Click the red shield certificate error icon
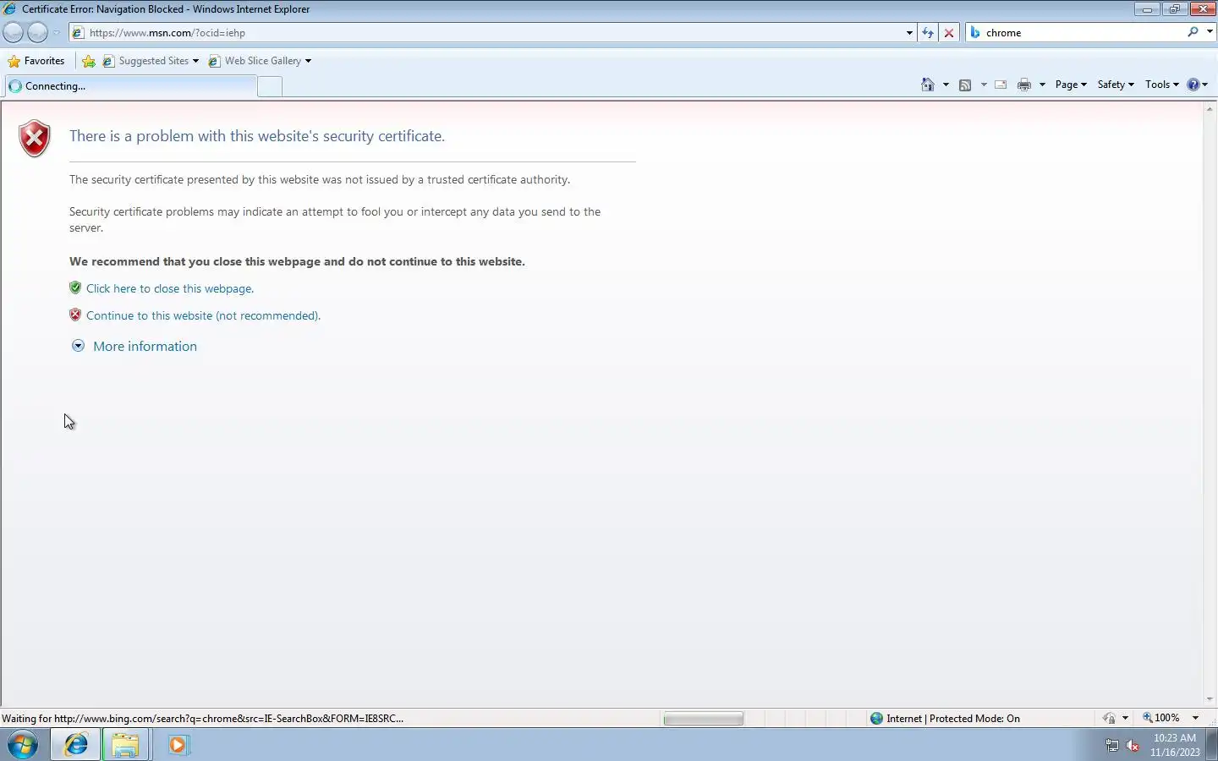 [35, 139]
